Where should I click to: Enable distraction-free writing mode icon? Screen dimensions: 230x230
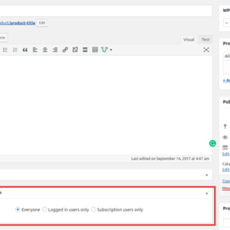point(206,50)
